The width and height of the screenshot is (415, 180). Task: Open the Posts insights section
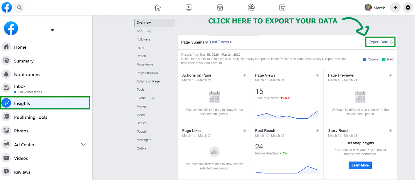[141, 90]
